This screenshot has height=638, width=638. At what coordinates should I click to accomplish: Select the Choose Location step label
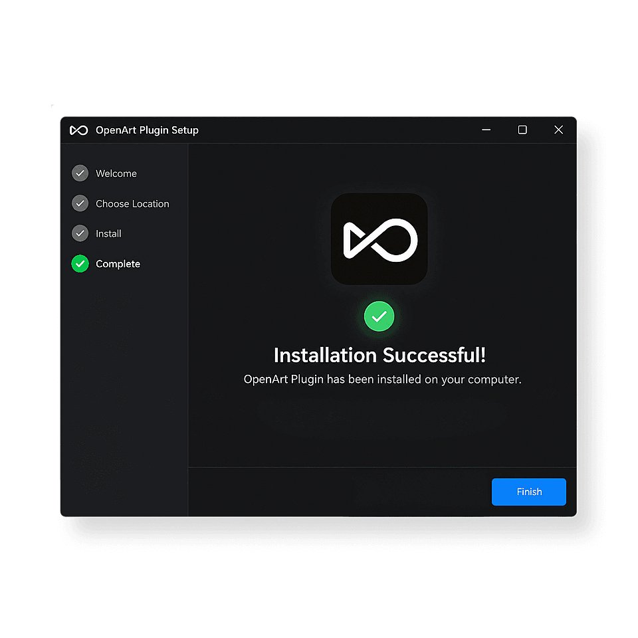[132, 203]
